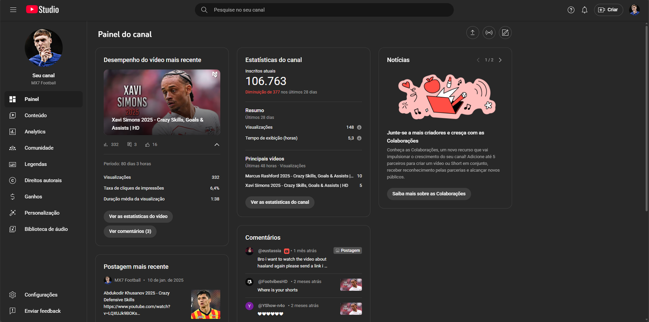The width and height of the screenshot is (649, 322).
Task: Open Configurações in the sidebar
Action: coord(43,295)
